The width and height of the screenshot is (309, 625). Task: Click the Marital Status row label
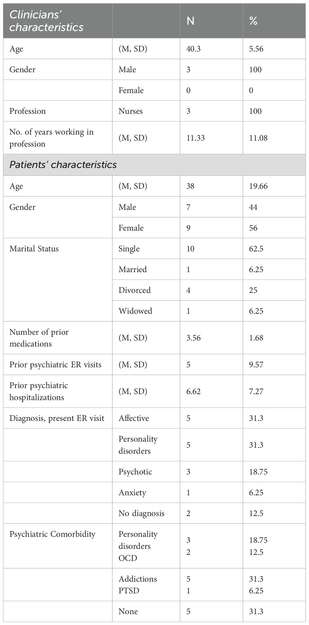click(x=34, y=249)
